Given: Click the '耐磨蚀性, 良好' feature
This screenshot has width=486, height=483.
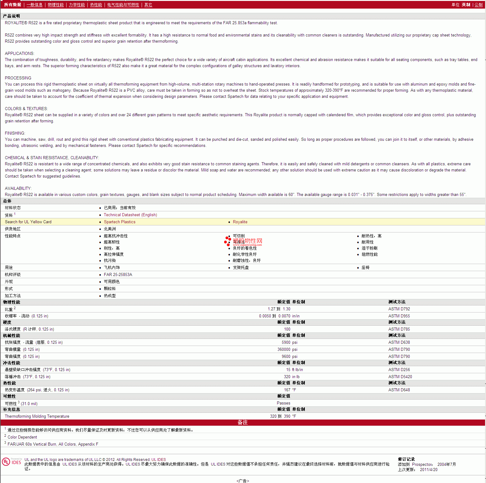Looking at the screenshot, I should (247, 261).
